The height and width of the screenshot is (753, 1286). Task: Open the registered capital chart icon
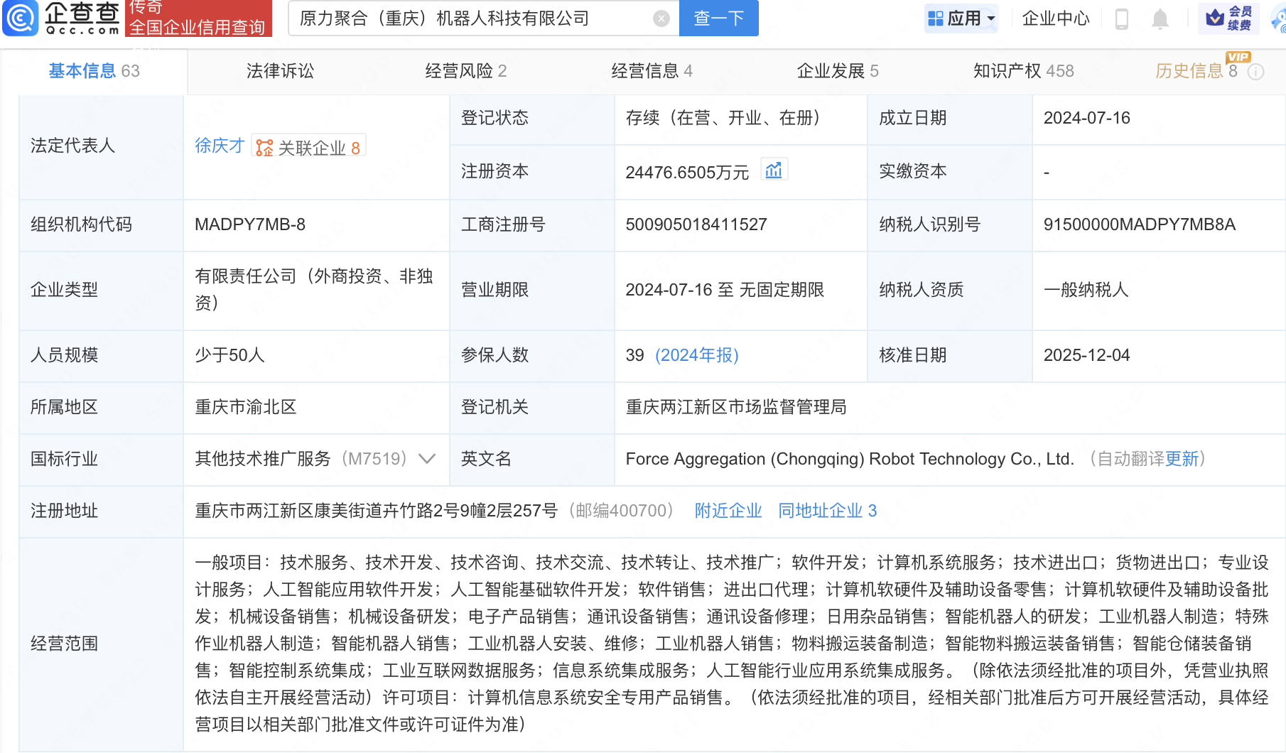774,169
